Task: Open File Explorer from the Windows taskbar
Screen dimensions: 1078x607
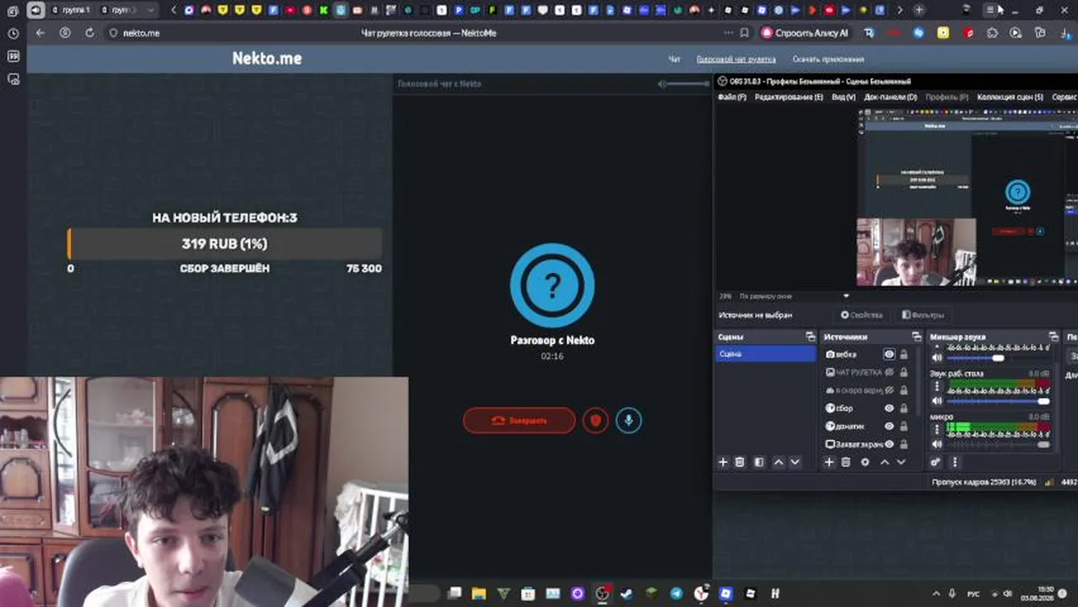Action: (x=478, y=594)
